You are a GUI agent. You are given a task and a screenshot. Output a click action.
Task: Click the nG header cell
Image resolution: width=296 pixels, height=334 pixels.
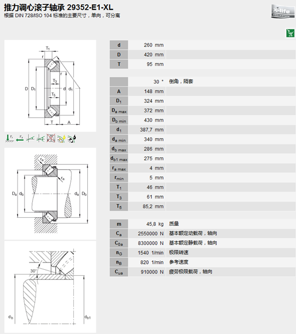click(x=119, y=253)
